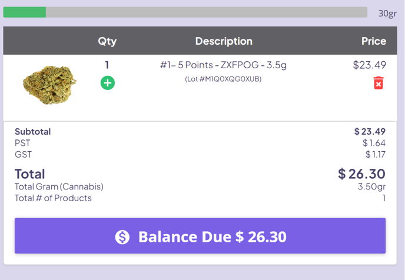
Task: Click the Price column header
Action: (x=374, y=41)
